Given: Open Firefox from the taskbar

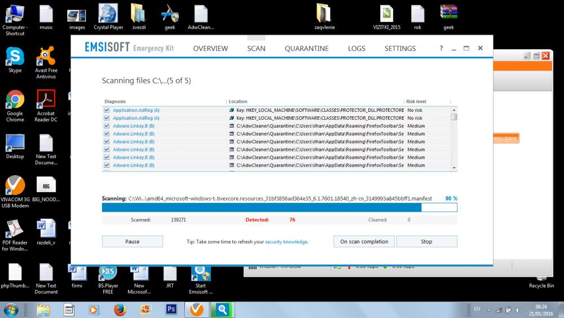Looking at the screenshot, I should click(120, 310).
